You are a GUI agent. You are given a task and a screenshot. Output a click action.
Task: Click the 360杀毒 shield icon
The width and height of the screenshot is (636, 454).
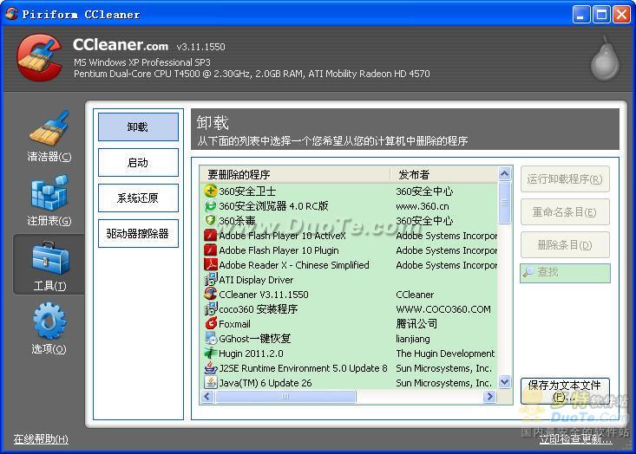click(210, 220)
